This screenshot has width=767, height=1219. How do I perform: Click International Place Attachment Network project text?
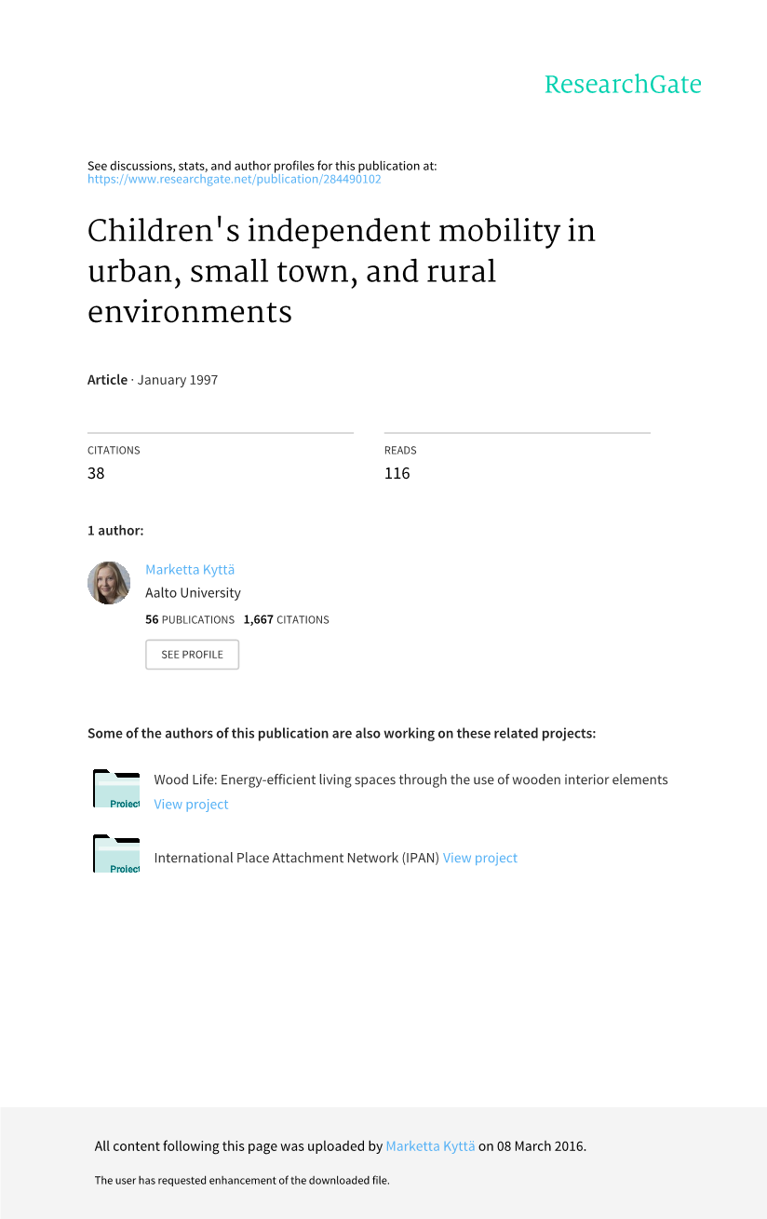pos(296,858)
